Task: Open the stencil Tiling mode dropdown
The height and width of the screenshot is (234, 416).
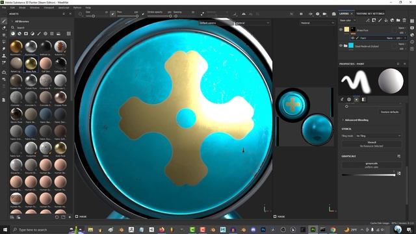Action: click(378, 136)
